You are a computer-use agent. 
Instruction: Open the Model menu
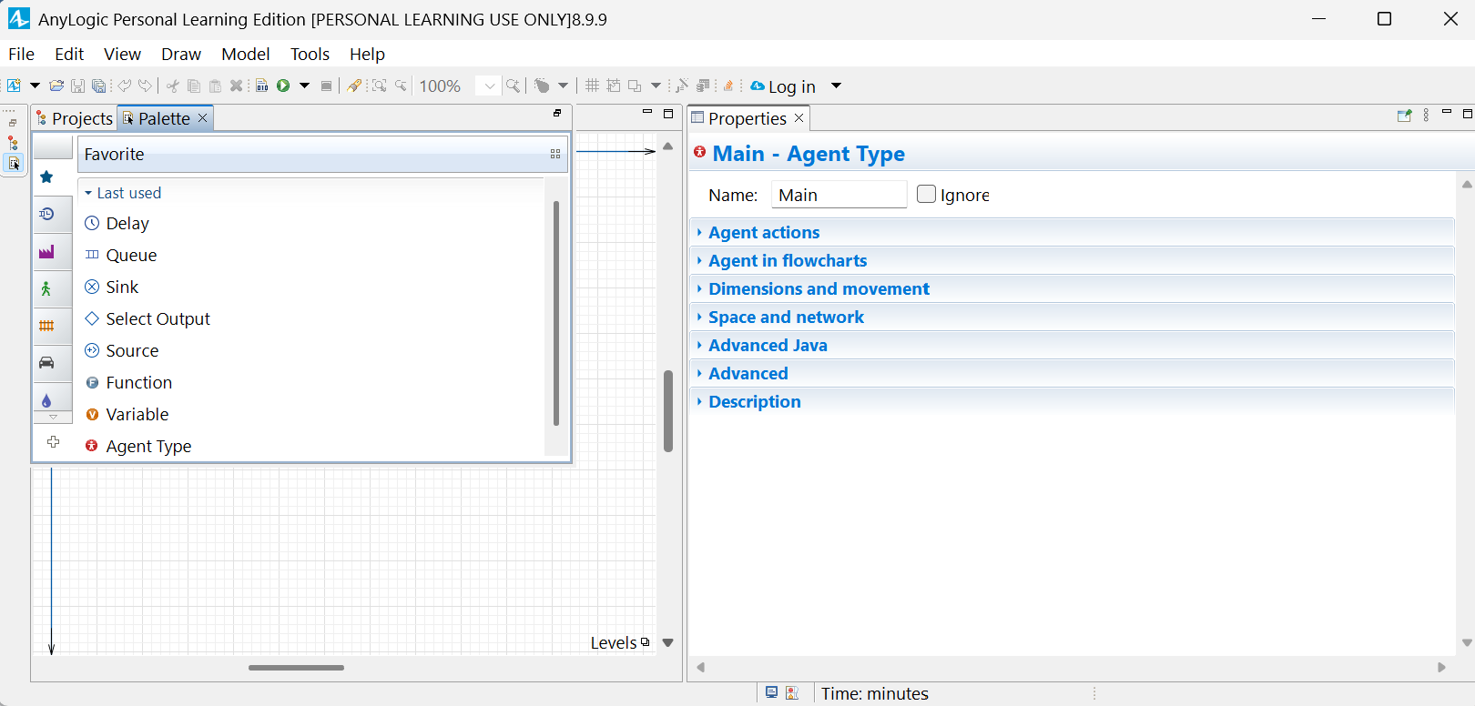click(x=246, y=55)
